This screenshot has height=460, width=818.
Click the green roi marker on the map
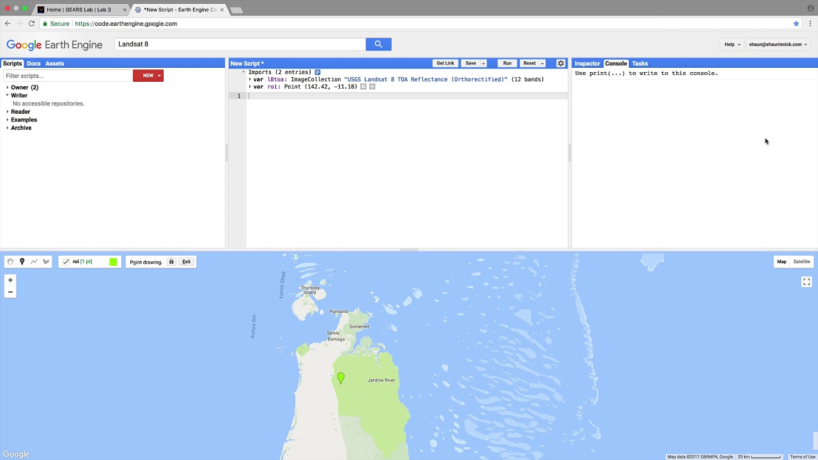[x=341, y=378]
